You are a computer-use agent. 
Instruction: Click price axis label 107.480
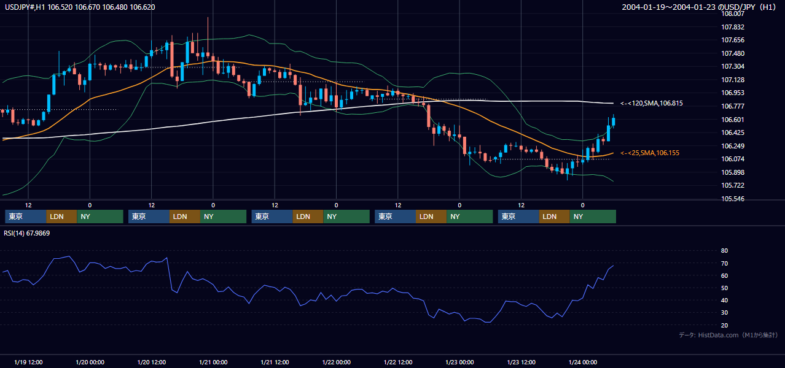733,53
